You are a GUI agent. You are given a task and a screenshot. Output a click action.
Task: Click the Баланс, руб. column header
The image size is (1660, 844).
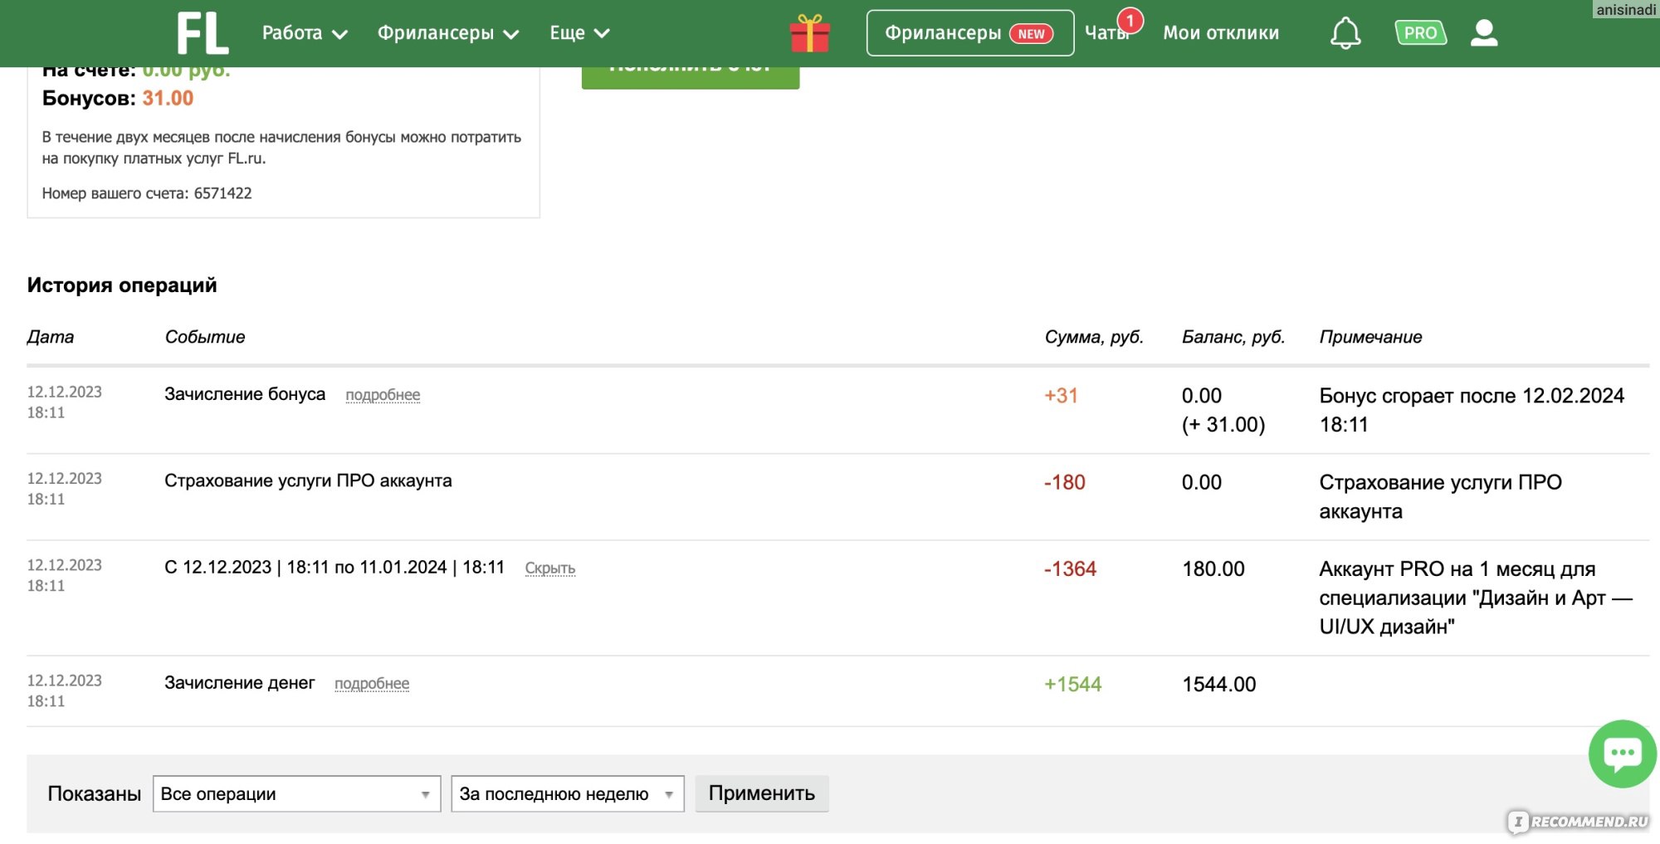[x=1233, y=337]
